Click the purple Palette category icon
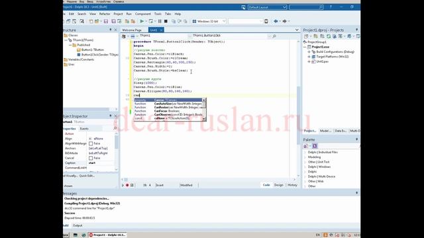This screenshot has width=424, height=238. coord(315,146)
